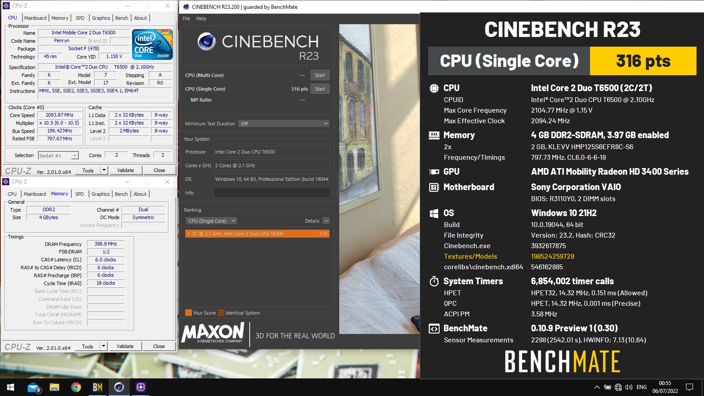Switch to Mainboard tab in top CPU-Z
The width and height of the screenshot is (704, 396).
35,18
